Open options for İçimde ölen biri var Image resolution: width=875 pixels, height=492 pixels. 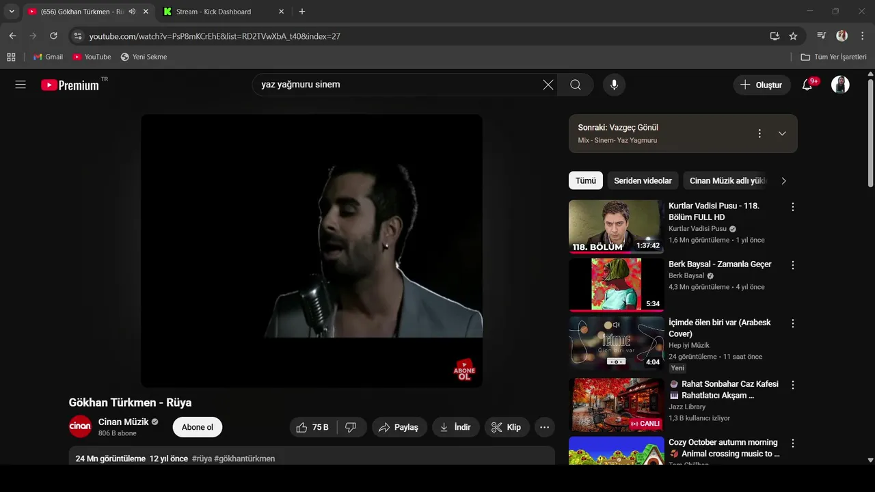tap(793, 323)
